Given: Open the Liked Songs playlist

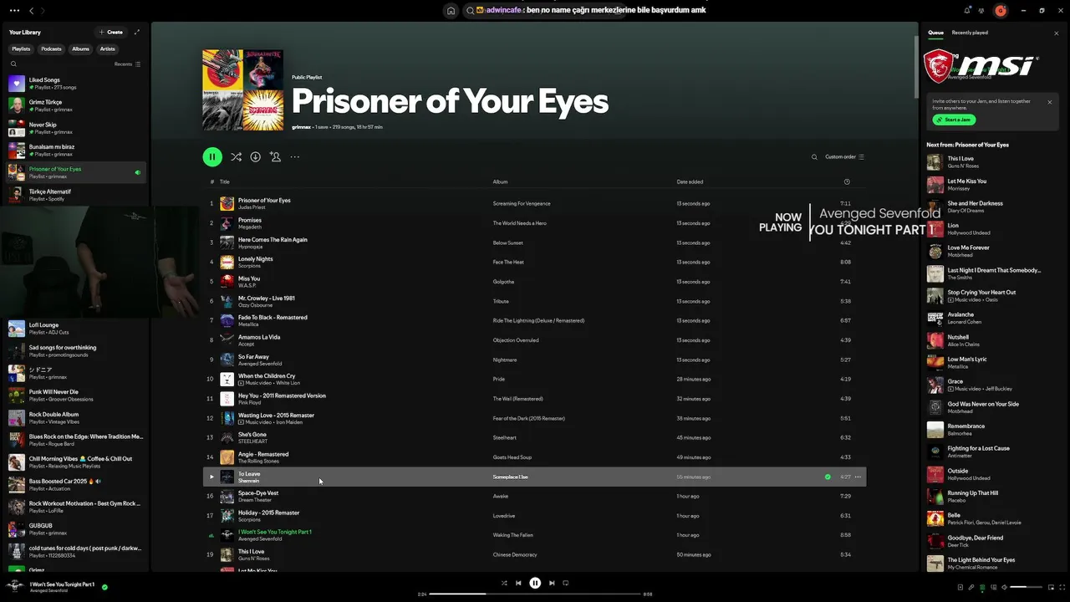Looking at the screenshot, I should pos(77,83).
